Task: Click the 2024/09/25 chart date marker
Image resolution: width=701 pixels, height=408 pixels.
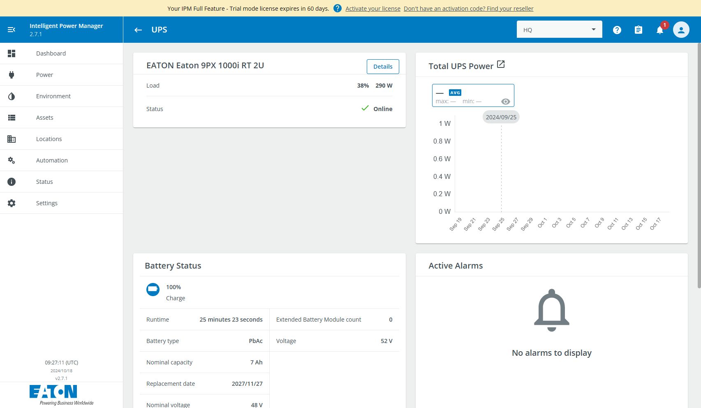Action: (501, 117)
